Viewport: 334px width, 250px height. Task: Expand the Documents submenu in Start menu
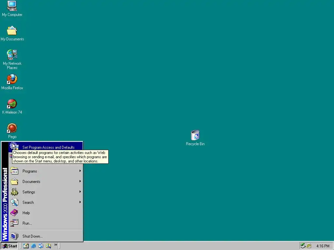tap(46, 182)
